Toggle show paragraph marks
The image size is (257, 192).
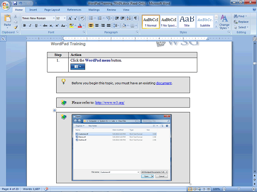135,18
